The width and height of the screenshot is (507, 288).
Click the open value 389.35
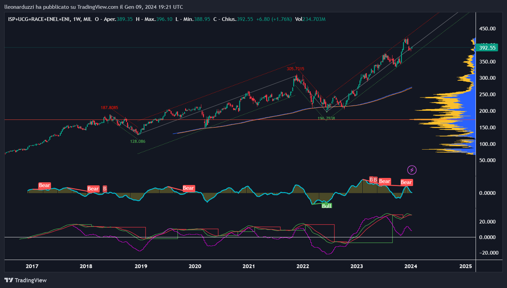(125, 19)
